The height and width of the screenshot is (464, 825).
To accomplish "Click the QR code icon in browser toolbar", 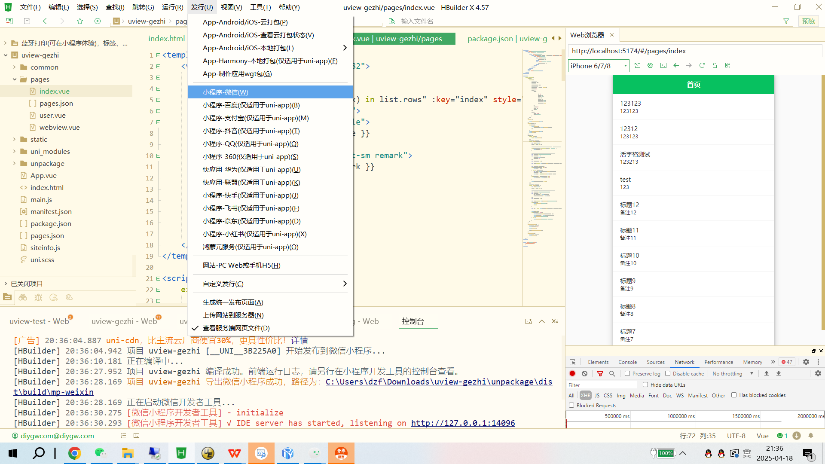I will pyautogui.click(x=727, y=65).
